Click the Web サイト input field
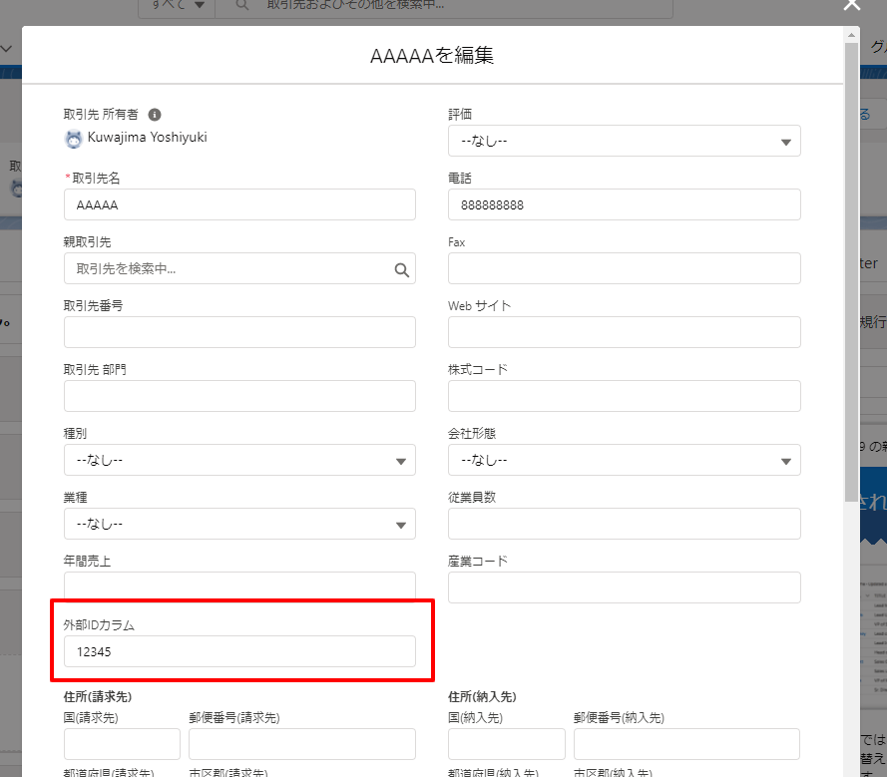The image size is (887, 777). [624, 332]
